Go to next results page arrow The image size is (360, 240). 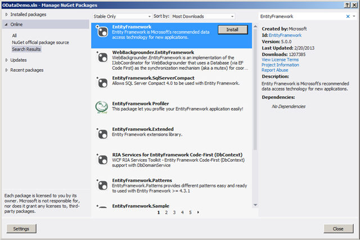click(198, 212)
